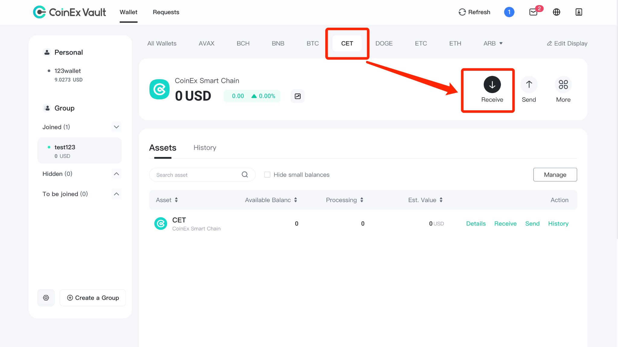Click the Personal section person icon

pyautogui.click(x=47, y=52)
